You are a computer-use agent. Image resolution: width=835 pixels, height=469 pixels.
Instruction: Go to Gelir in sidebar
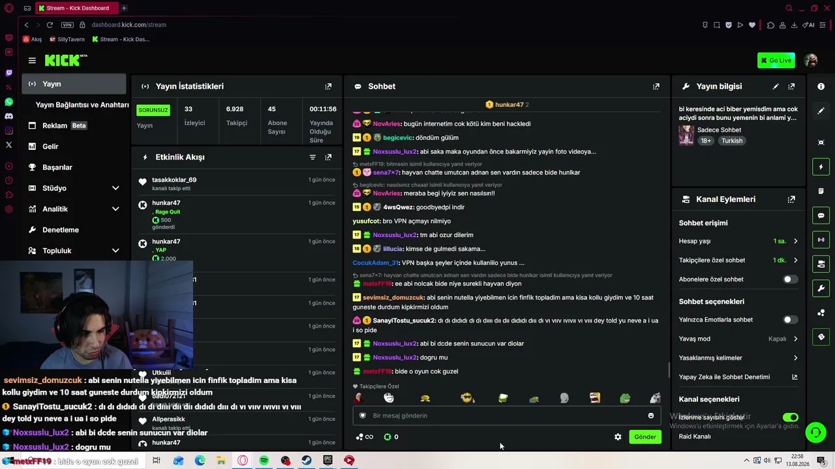pyautogui.click(x=74, y=147)
